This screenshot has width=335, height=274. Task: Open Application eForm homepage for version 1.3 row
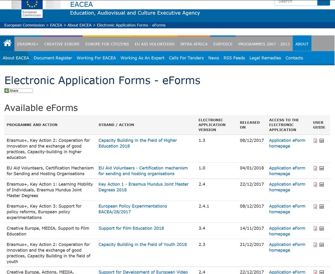click(287, 143)
